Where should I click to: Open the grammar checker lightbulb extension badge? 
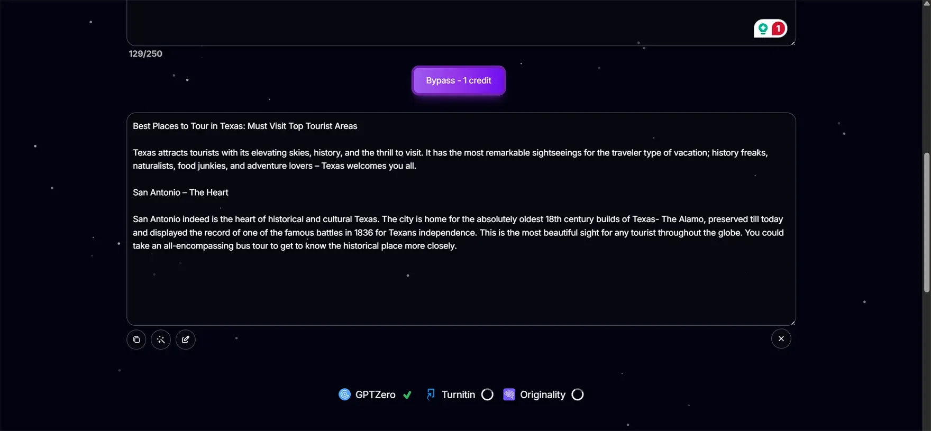click(x=762, y=28)
